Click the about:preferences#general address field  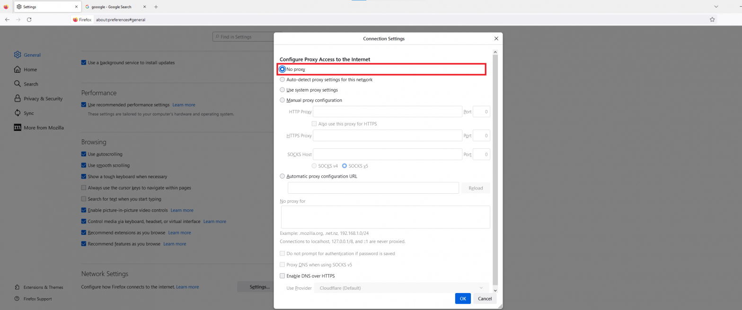coord(120,20)
